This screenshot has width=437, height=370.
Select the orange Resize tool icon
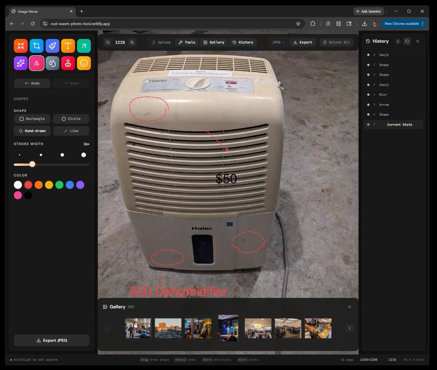coord(21,46)
